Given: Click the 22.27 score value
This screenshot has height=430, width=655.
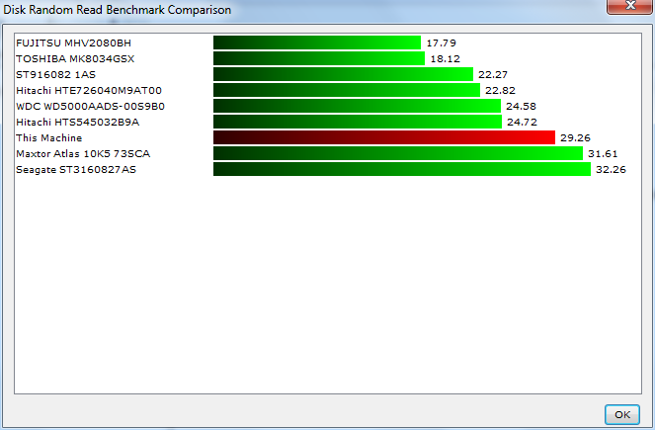Looking at the screenshot, I should [493, 75].
